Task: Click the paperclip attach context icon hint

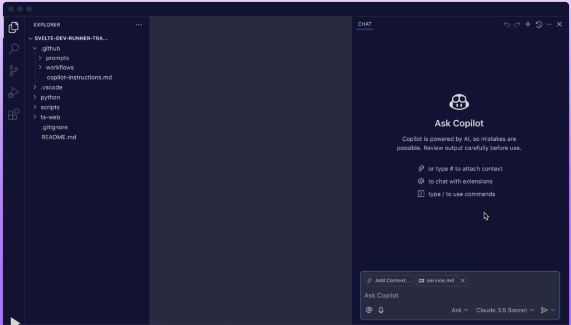Action: tap(421, 169)
